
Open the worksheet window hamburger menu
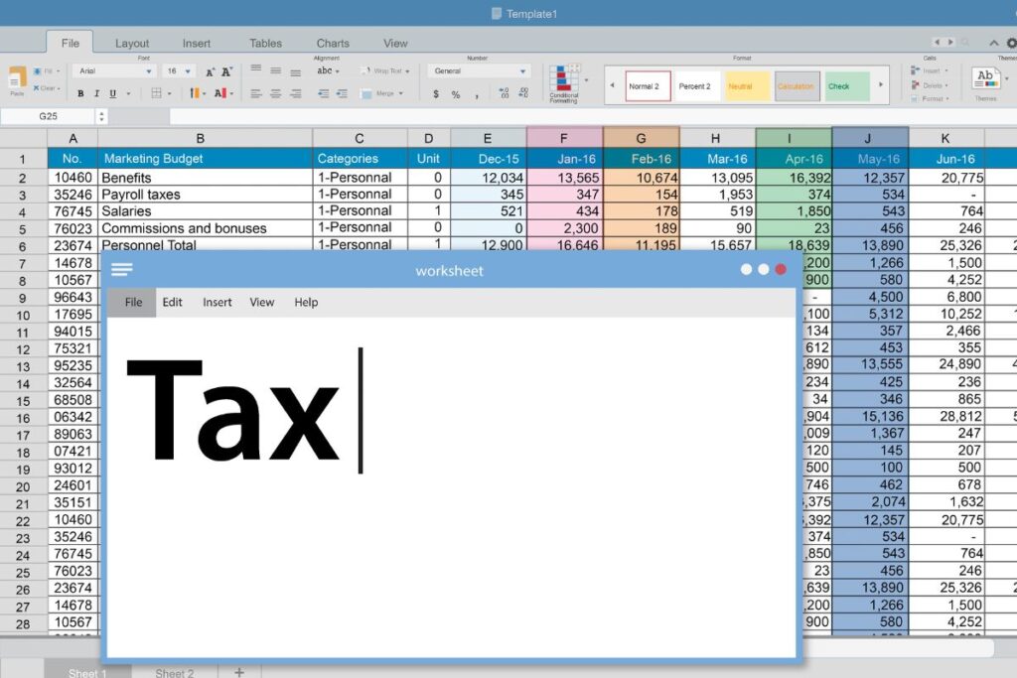(x=122, y=270)
